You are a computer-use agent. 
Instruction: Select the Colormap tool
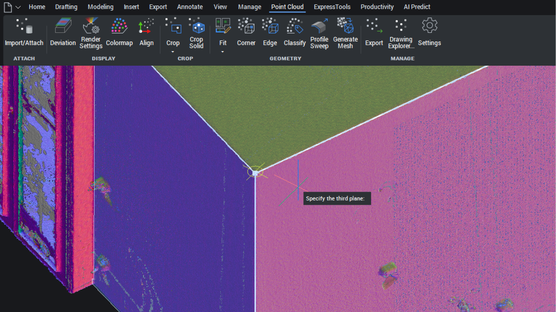click(119, 32)
